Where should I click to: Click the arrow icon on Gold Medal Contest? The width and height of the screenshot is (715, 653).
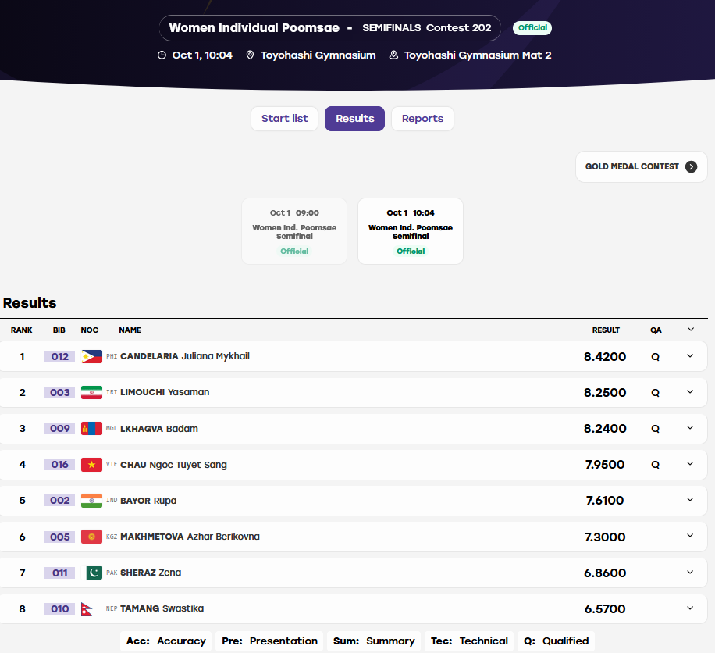pyautogui.click(x=692, y=166)
